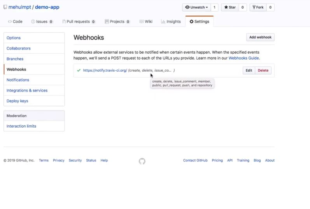Delete the travis-ci webhook
This screenshot has width=310, height=209.
[263, 70]
